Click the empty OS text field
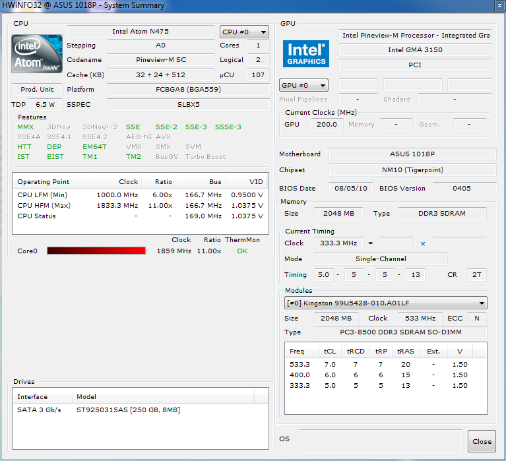Screen dimensions: 506x461 (x=381, y=441)
